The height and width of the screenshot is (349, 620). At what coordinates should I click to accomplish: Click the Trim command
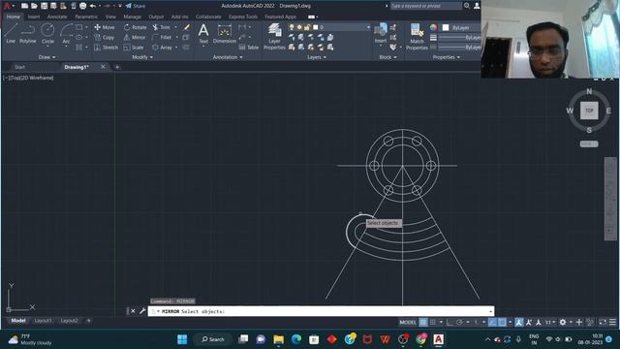pos(162,27)
